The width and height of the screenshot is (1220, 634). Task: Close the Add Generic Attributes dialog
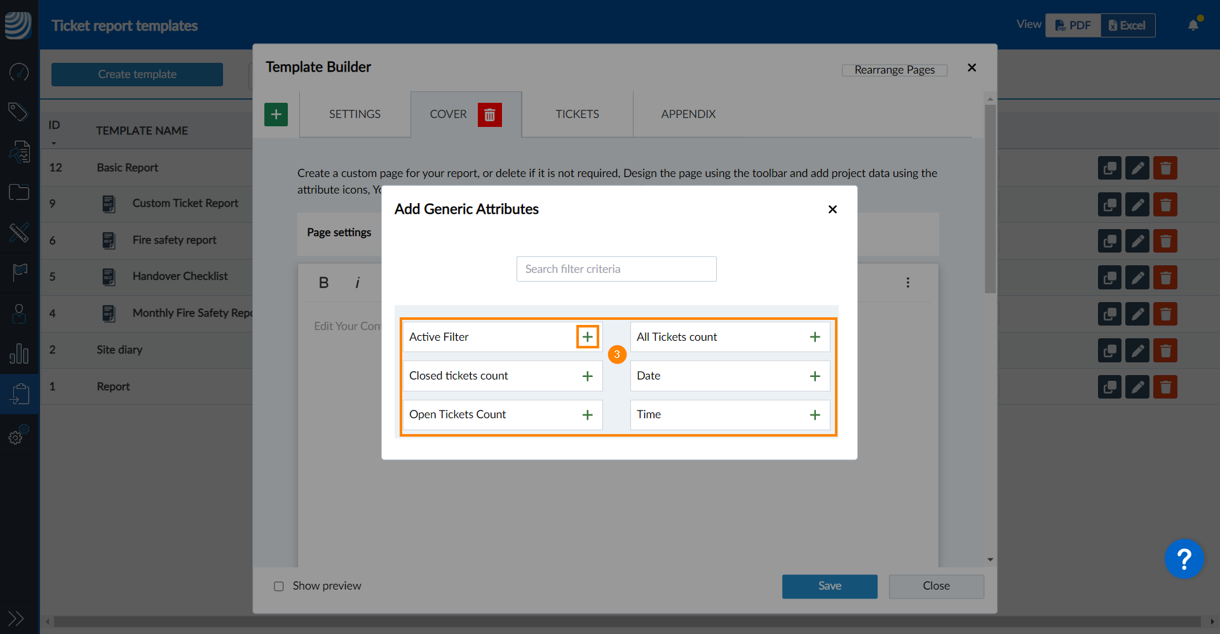pyautogui.click(x=832, y=209)
